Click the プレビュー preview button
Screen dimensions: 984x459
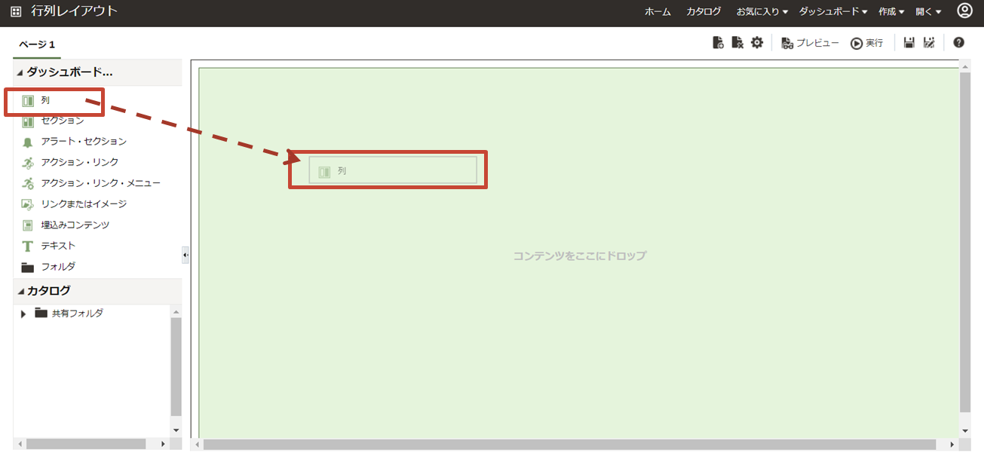click(x=810, y=43)
